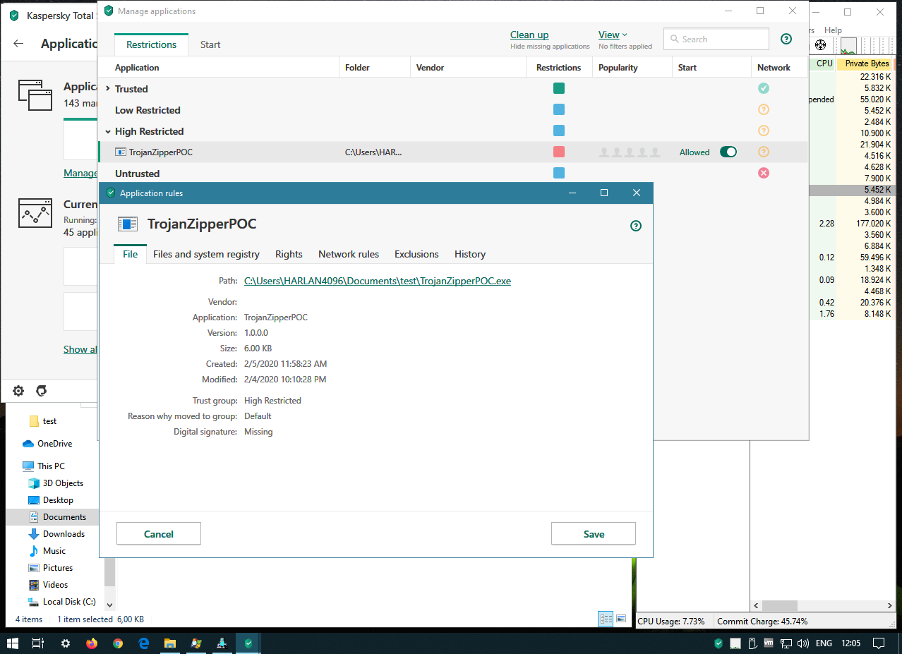Click the Untrusted blue restrictions swatch
This screenshot has width=902, height=654.
point(559,173)
